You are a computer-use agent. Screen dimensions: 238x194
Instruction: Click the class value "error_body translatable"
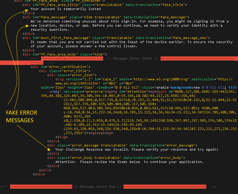[95, 158]
